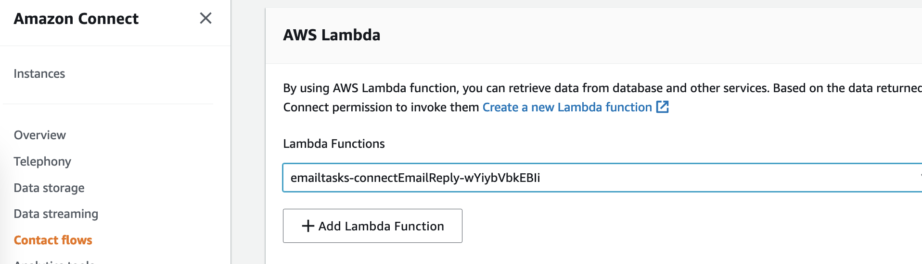Follow the Create a new Lambda function link

coord(567,107)
